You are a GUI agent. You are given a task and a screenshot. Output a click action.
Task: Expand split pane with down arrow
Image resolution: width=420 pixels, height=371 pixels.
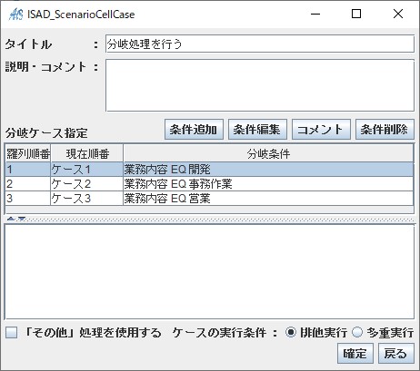click(x=22, y=219)
